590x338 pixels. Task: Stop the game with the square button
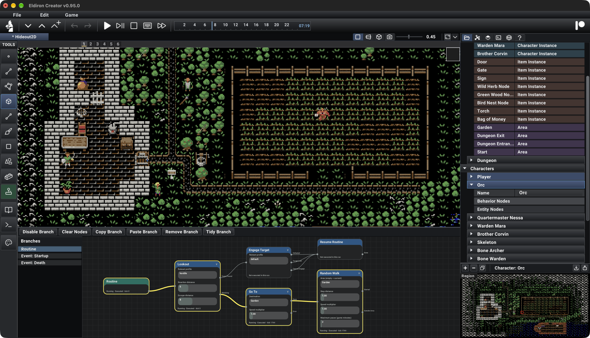tap(134, 26)
